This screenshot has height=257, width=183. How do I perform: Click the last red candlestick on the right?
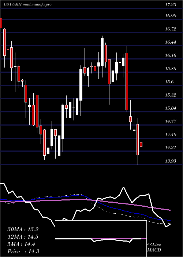click(141, 144)
